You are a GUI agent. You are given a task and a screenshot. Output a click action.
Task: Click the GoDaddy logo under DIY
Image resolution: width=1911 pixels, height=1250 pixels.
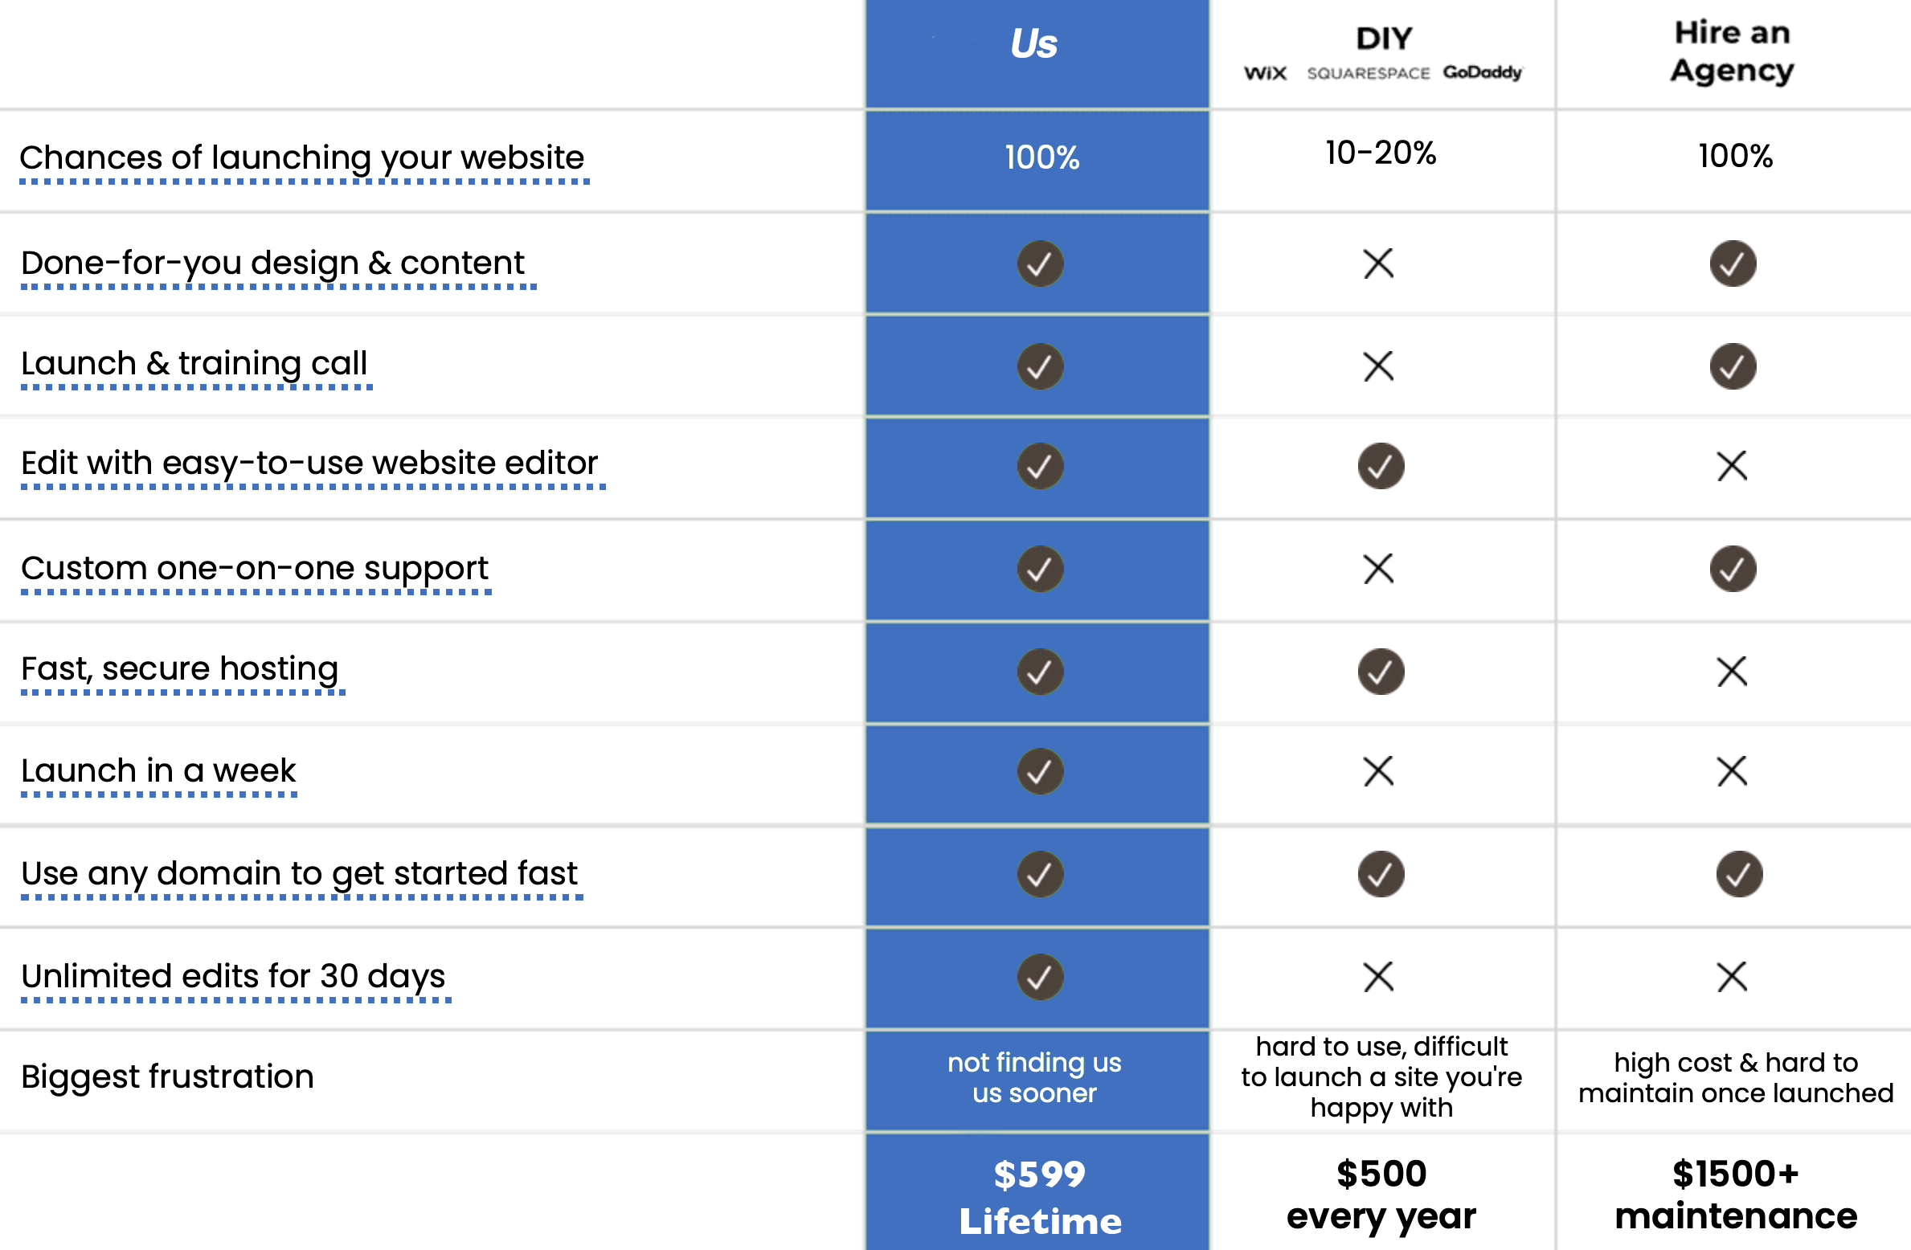pos(1483,72)
